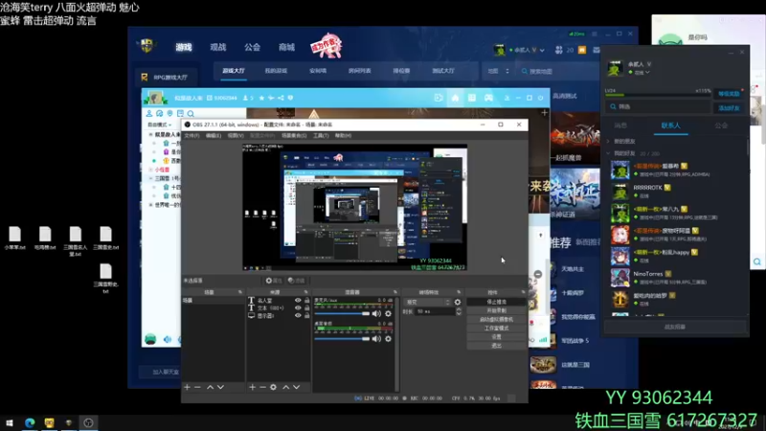Viewport: 766px width, 431px height.
Task: Adjust the Desktop Audio volume slider
Action: 342,339
